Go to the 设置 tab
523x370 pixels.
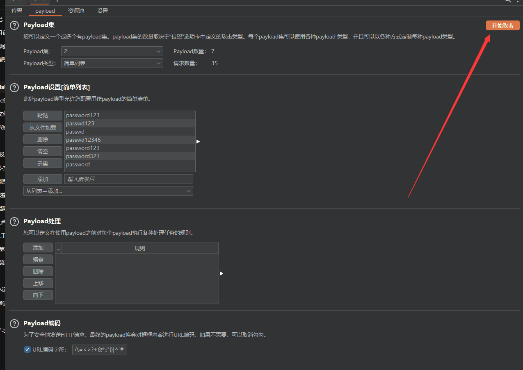[103, 11]
